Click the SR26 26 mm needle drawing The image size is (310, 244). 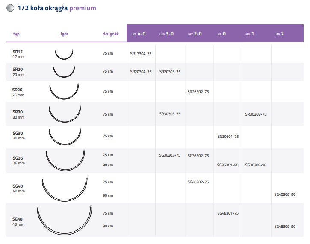(x=65, y=91)
